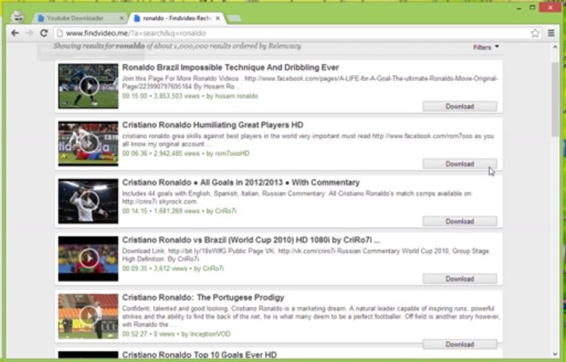Screen dimensions: 566x362
Task: Open title Cristiano Ronaldo Humiliating Great Players HD
Action: (213, 125)
